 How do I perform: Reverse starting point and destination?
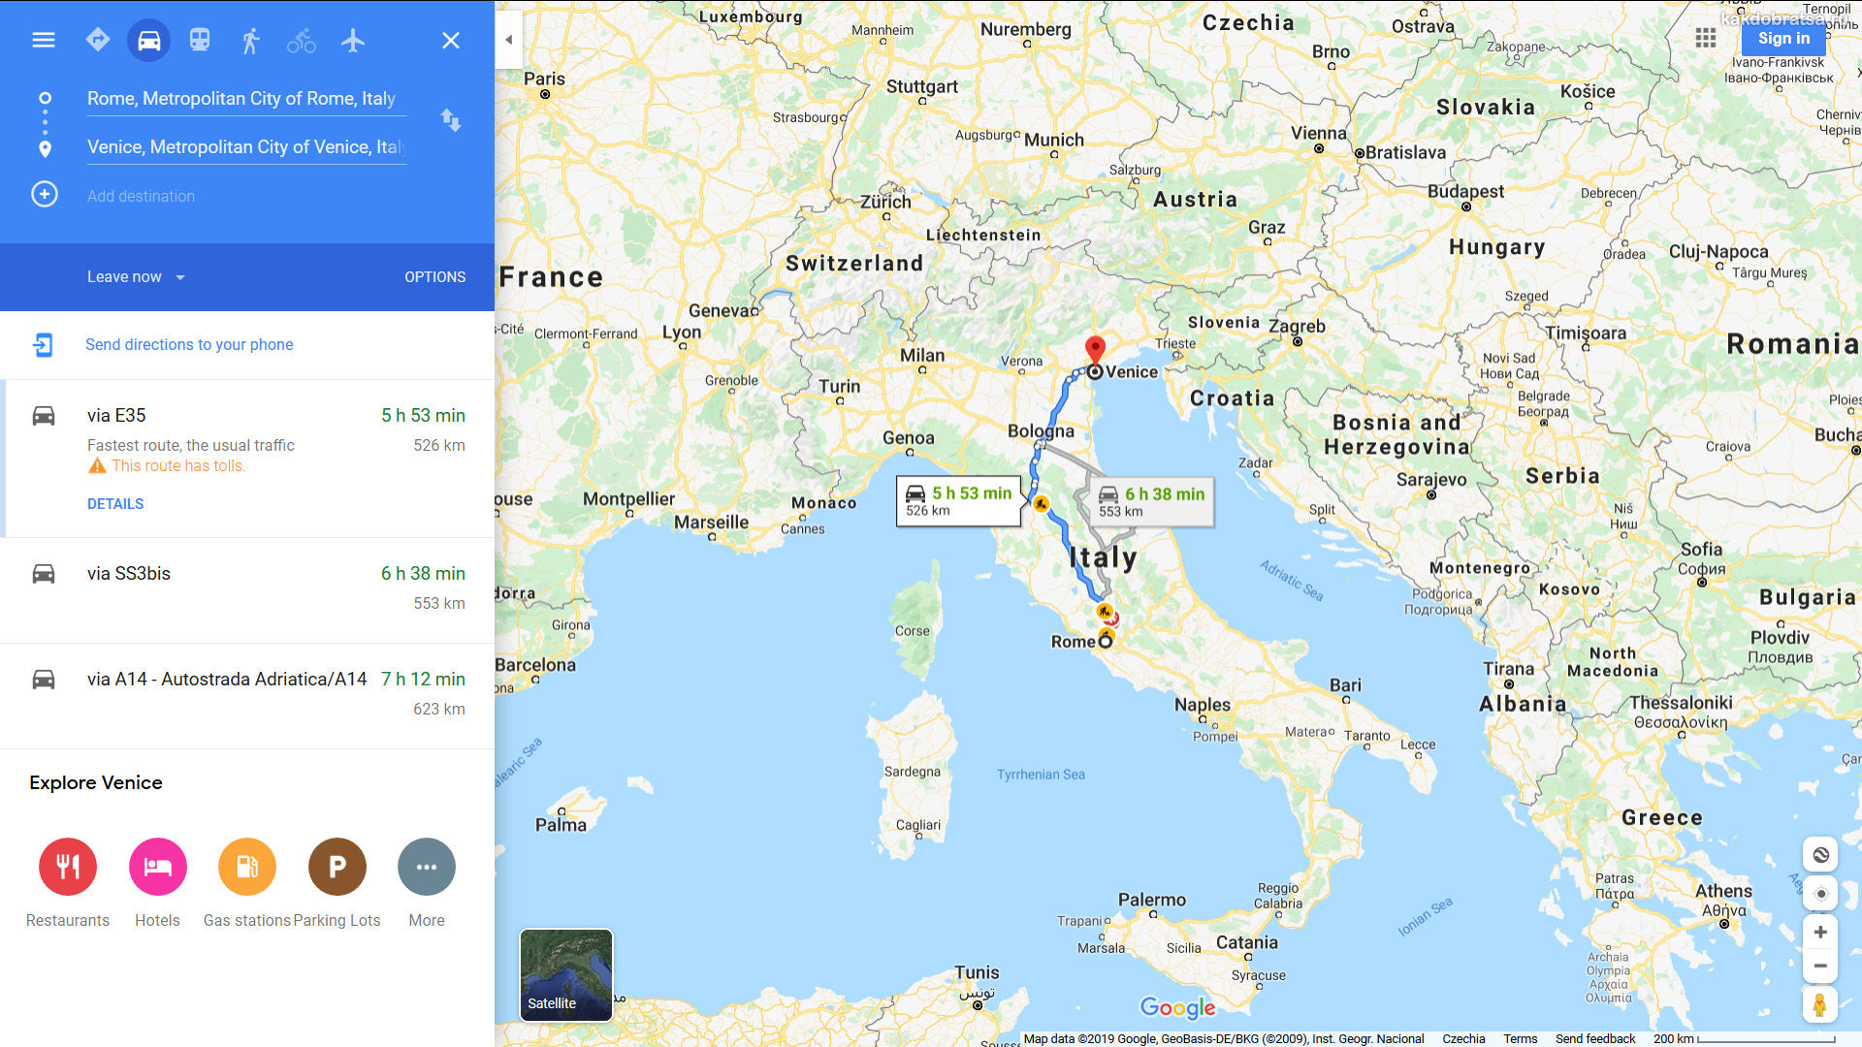click(451, 120)
